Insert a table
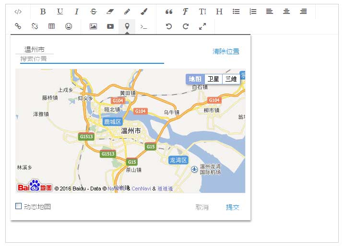Viewport: 345px width, 248px height. tap(51, 26)
